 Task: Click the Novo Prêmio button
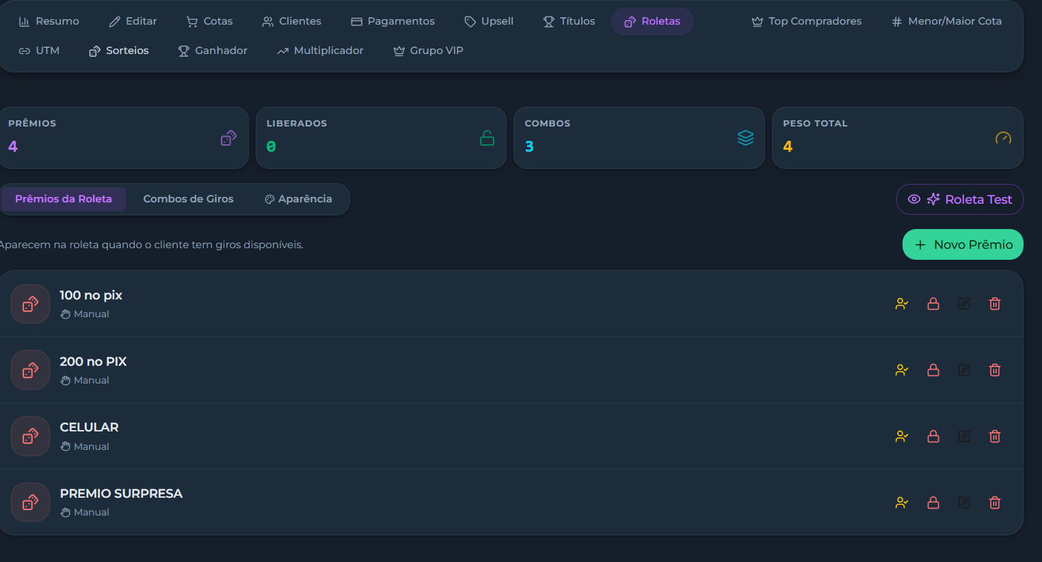pyautogui.click(x=963, y=245)
